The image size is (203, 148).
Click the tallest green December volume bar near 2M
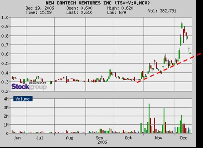click(x=182, y=124)
